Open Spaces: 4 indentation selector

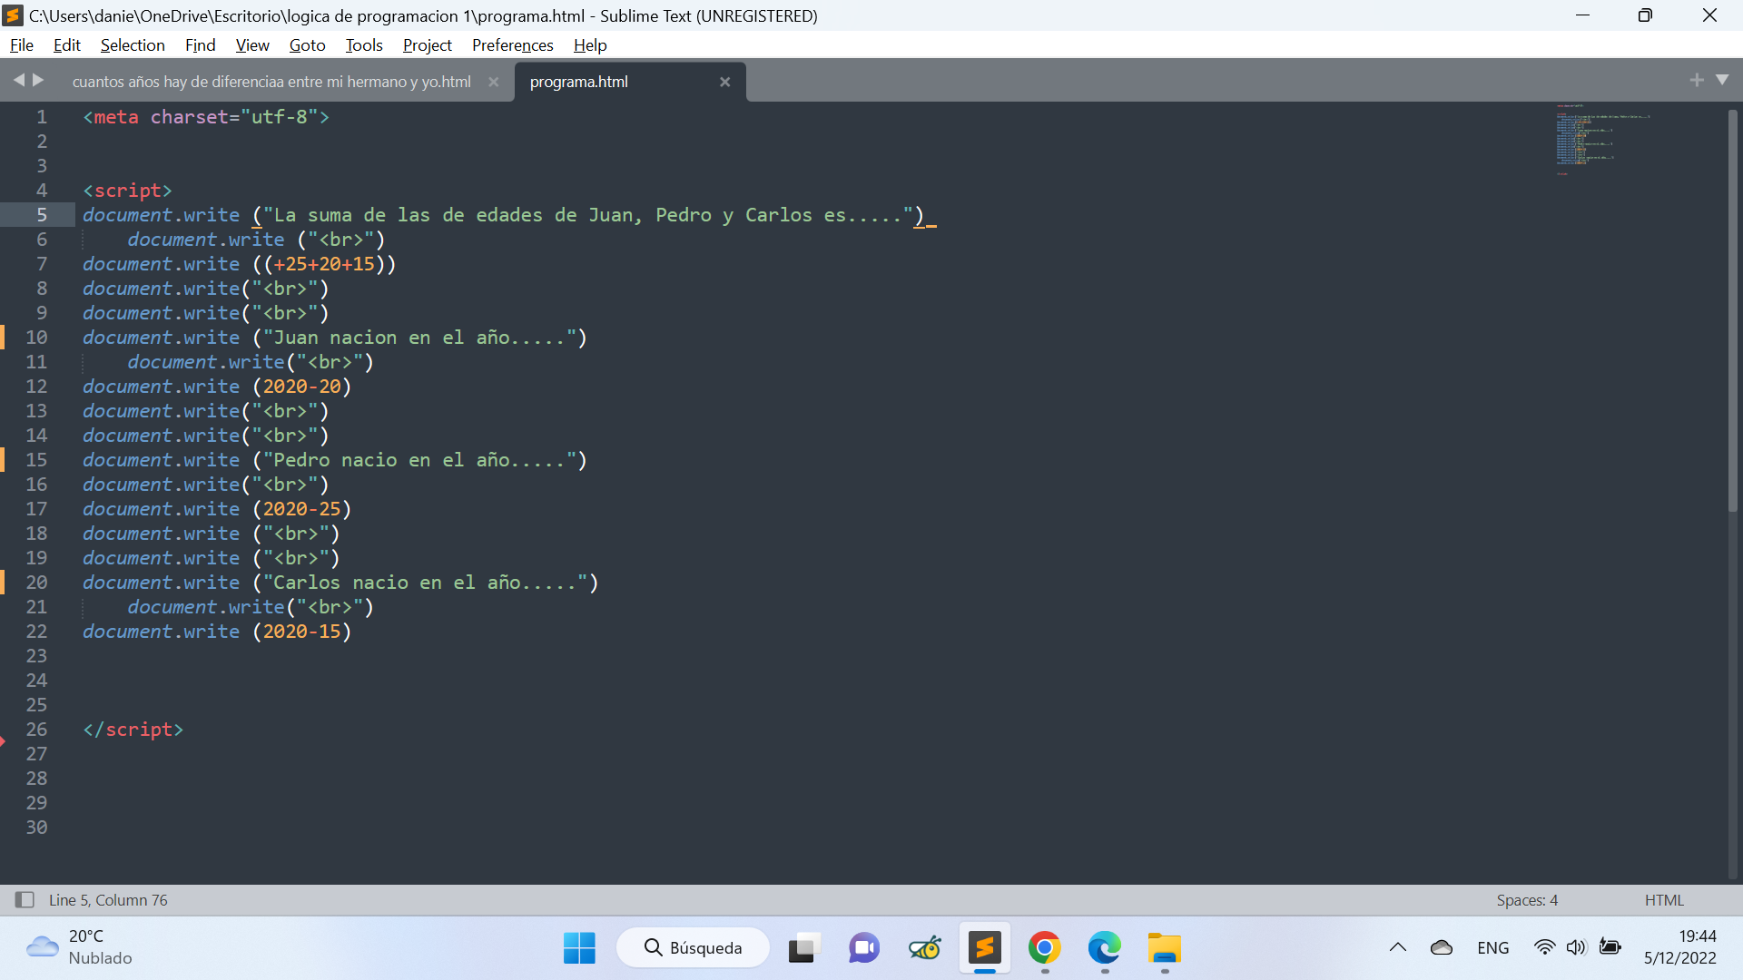coord(1527,899)
